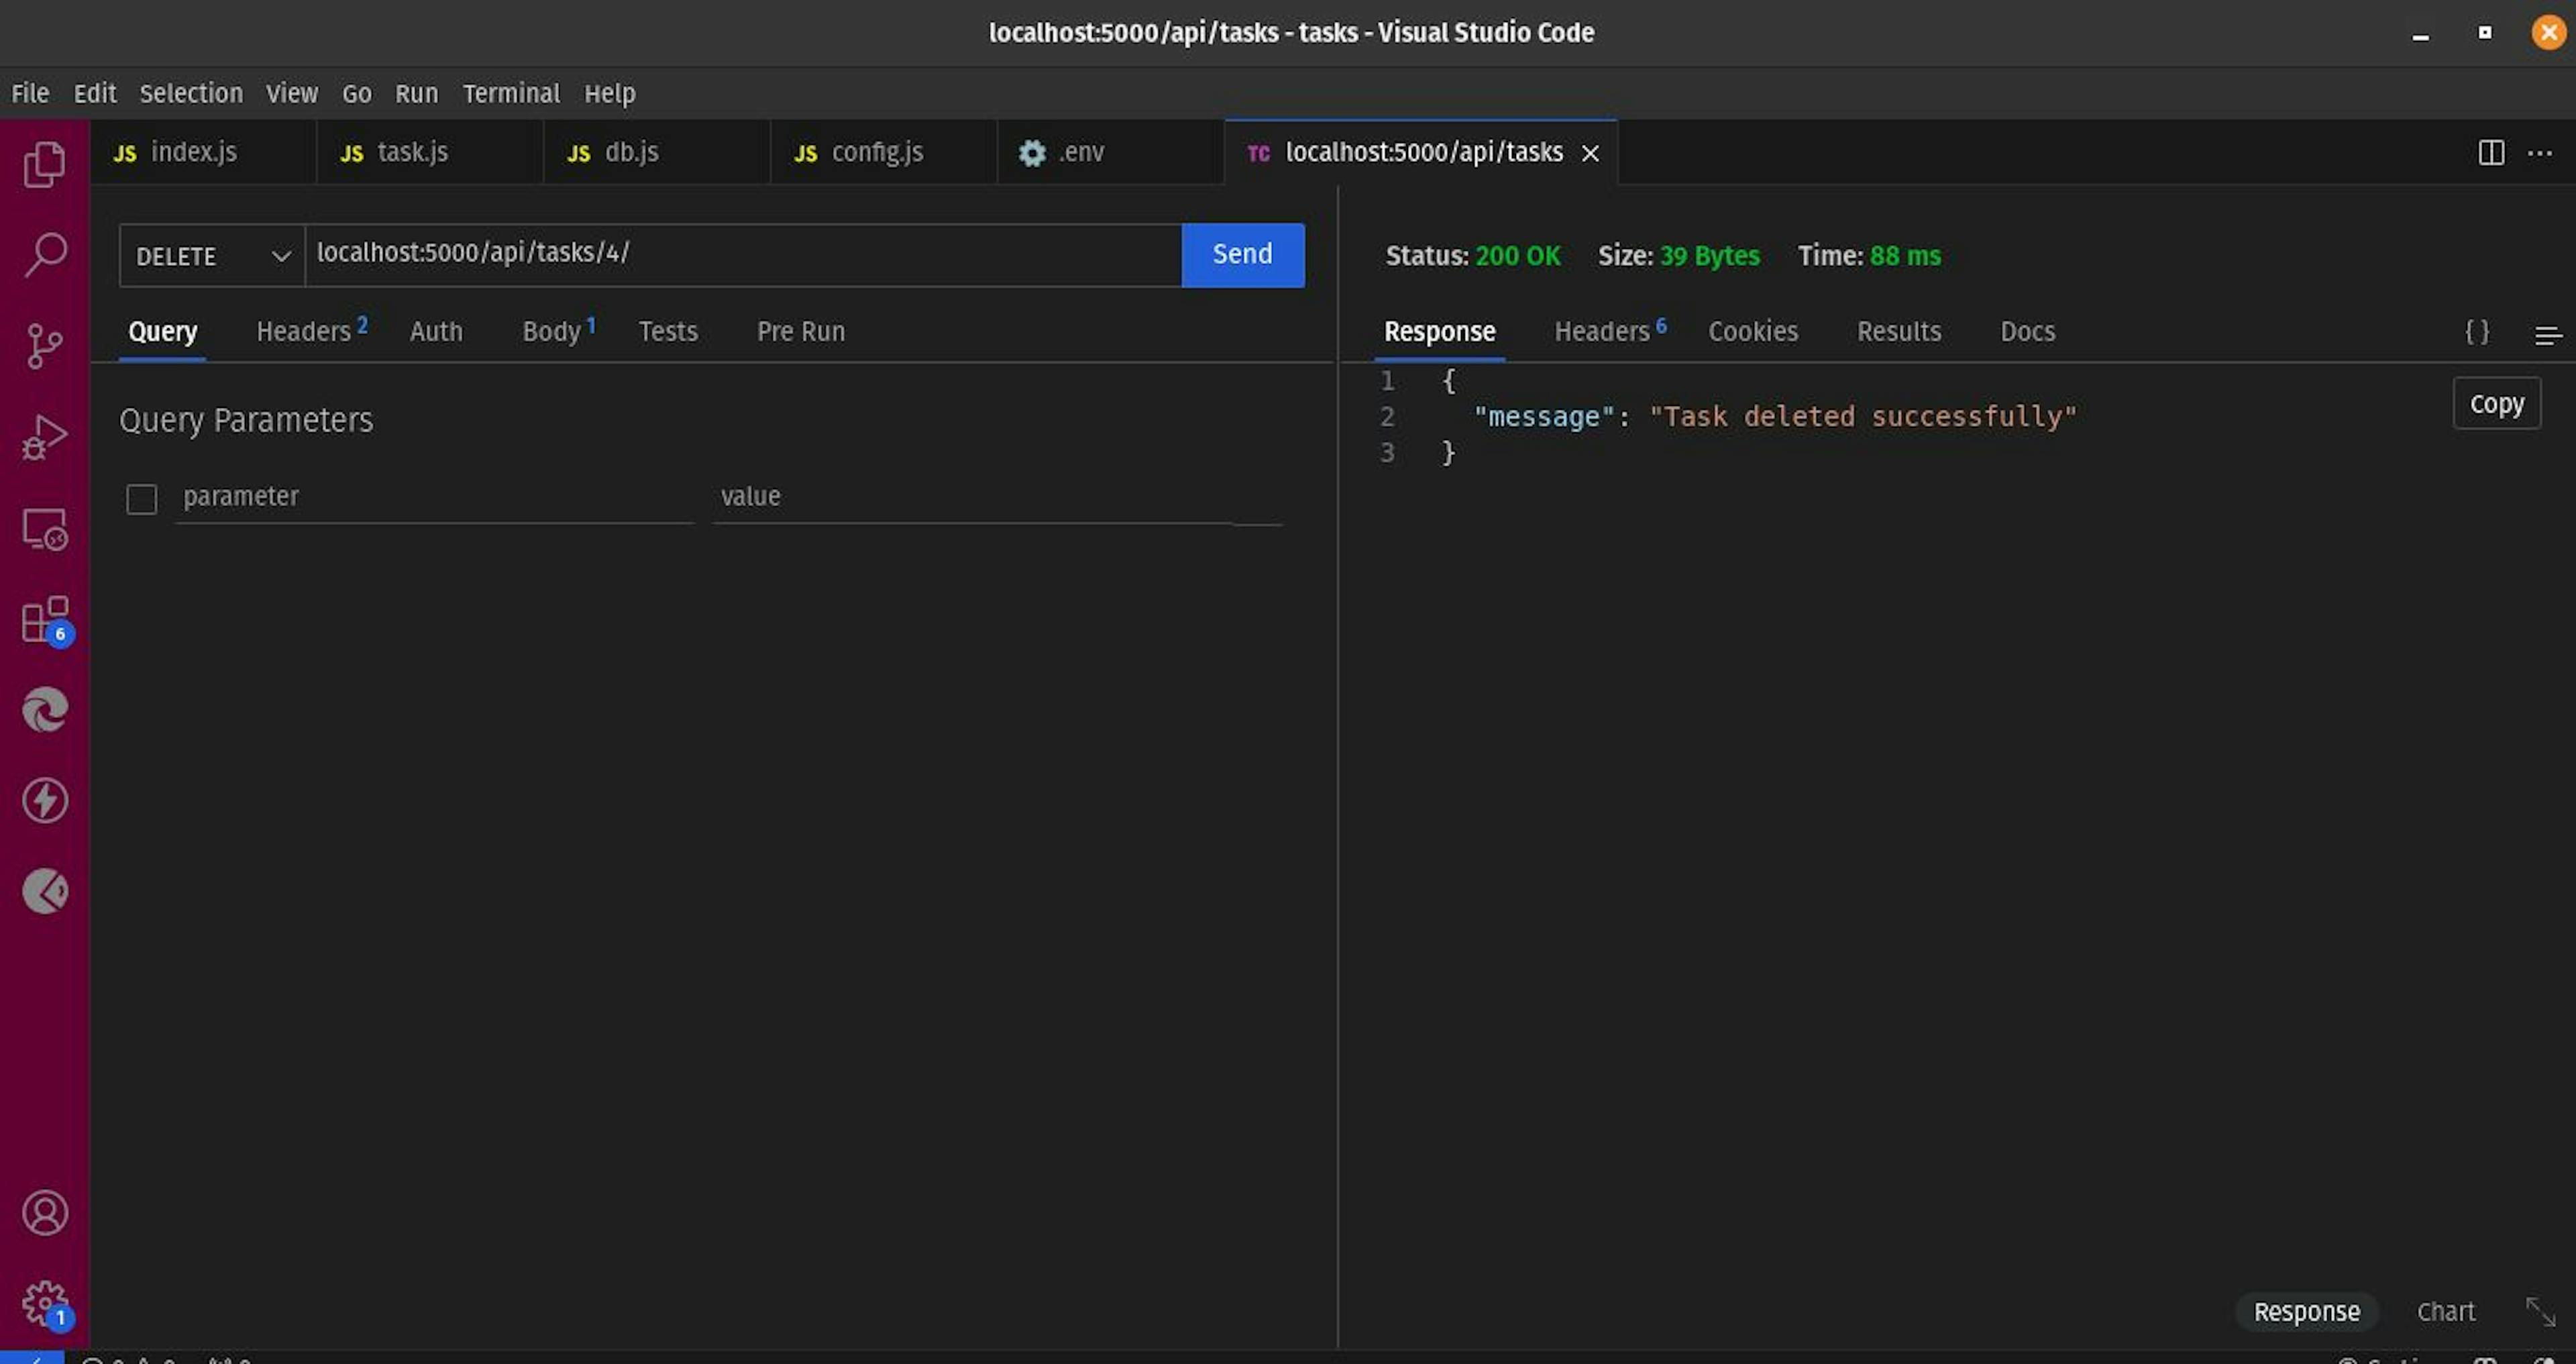The width and height of the screenshot is (2576, 1364).
Task: Open the Source Control icon
Action: (44, 346)
